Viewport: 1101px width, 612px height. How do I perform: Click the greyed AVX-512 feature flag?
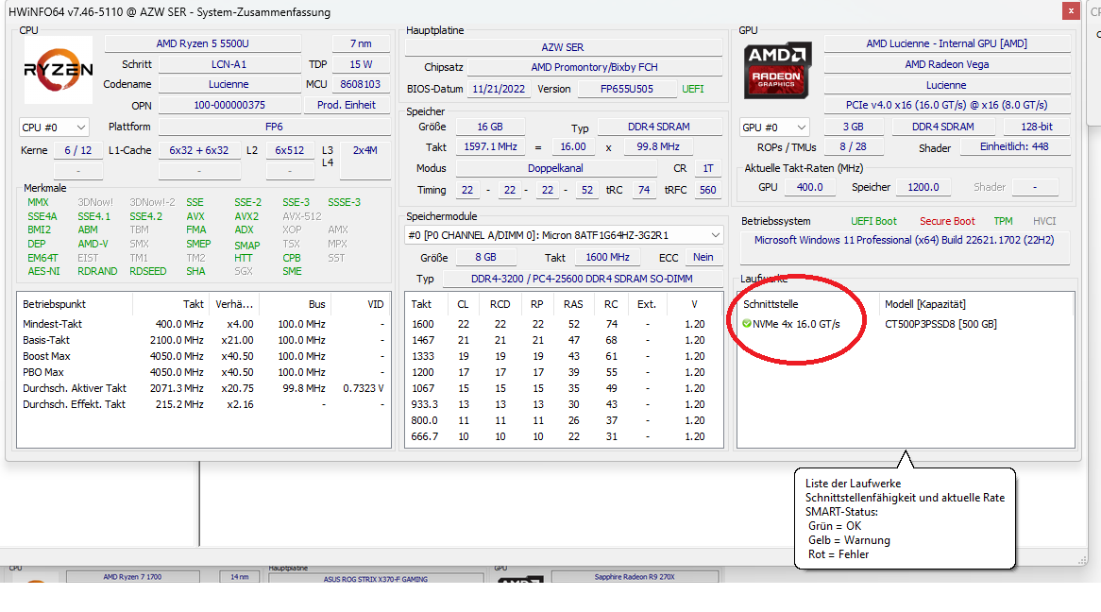(x=302, y=216)
